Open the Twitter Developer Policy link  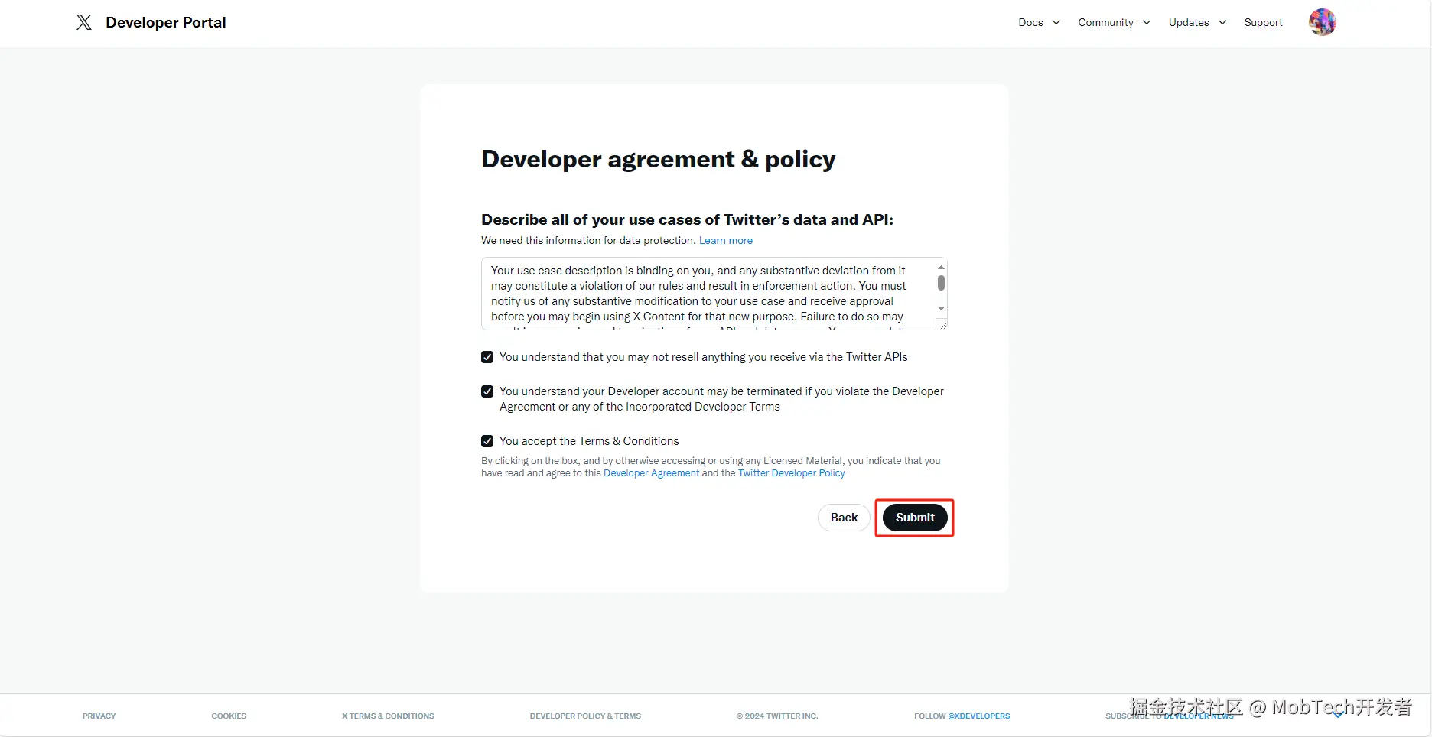pos(791,473)
